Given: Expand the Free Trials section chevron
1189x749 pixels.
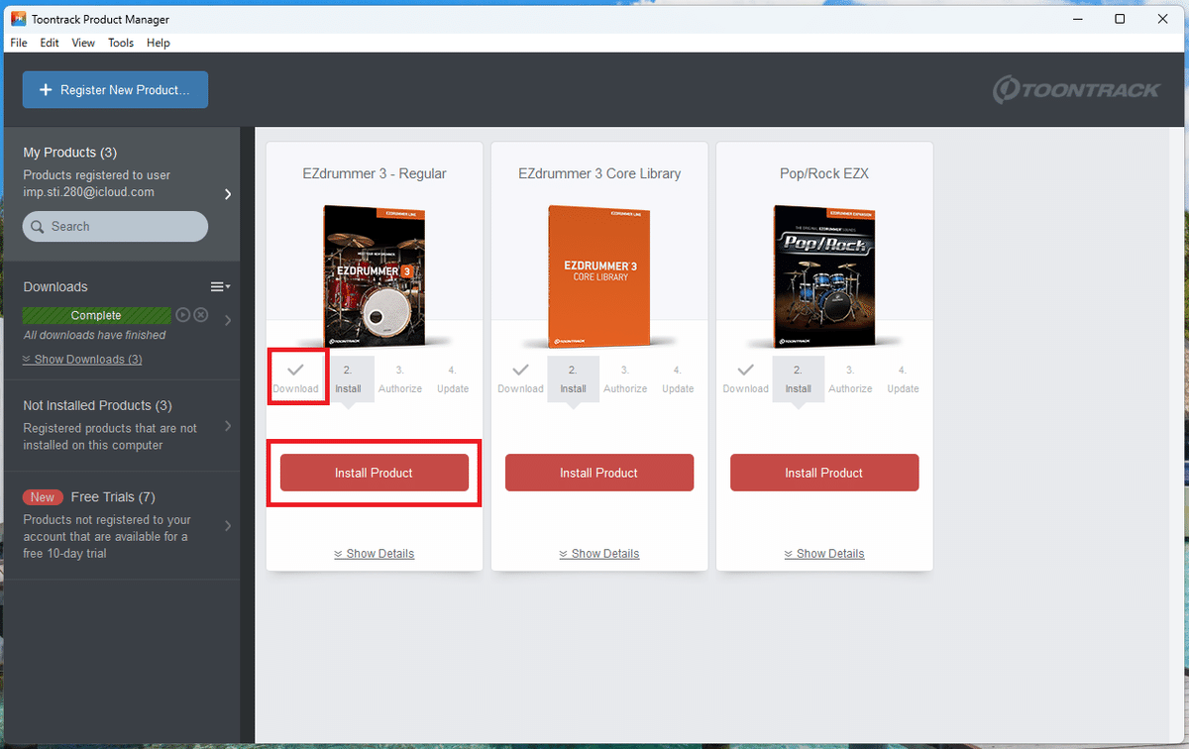Looking at the screenshot, I should click(x=228, y=526).
